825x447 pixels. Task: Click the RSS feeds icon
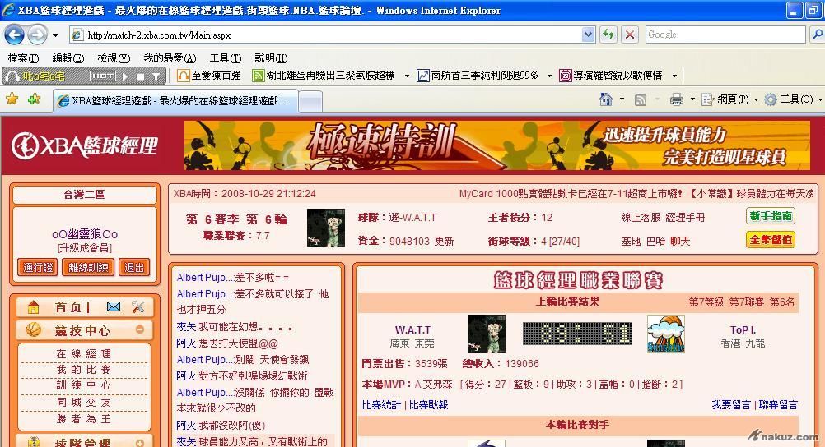[x=641, y=99]
